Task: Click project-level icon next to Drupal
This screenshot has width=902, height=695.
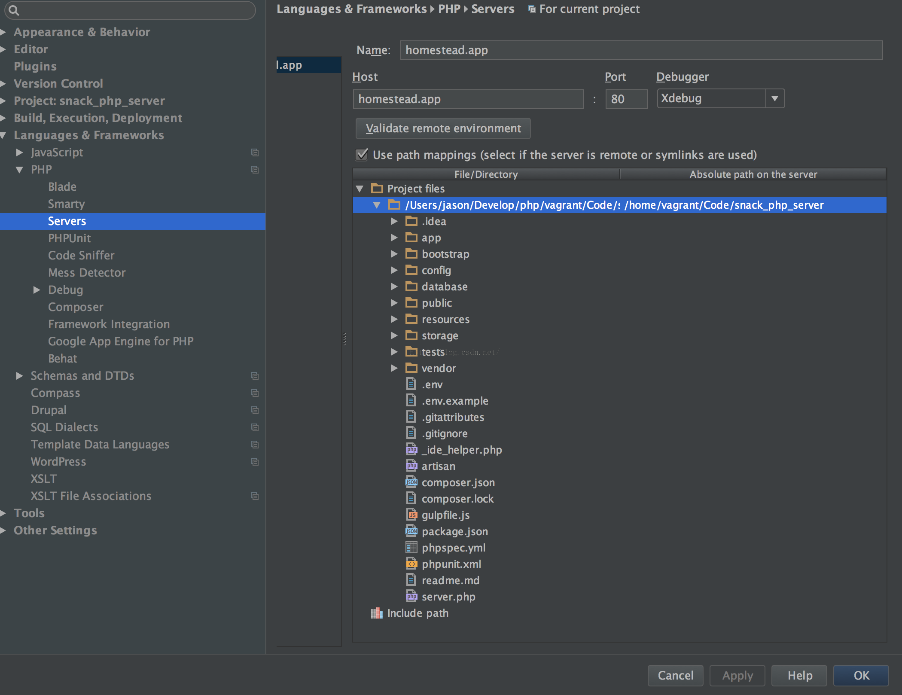Action: point(255,410)
